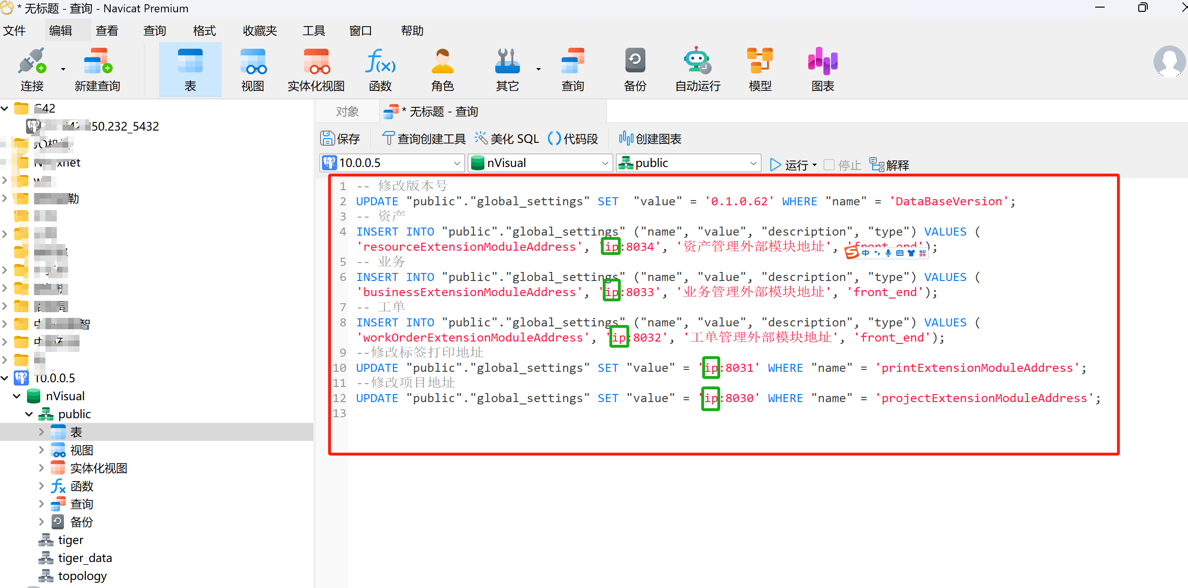1188x588 pixels.
Task: Collapse the nVisual database tree node
Action: (x=17, y=396)
